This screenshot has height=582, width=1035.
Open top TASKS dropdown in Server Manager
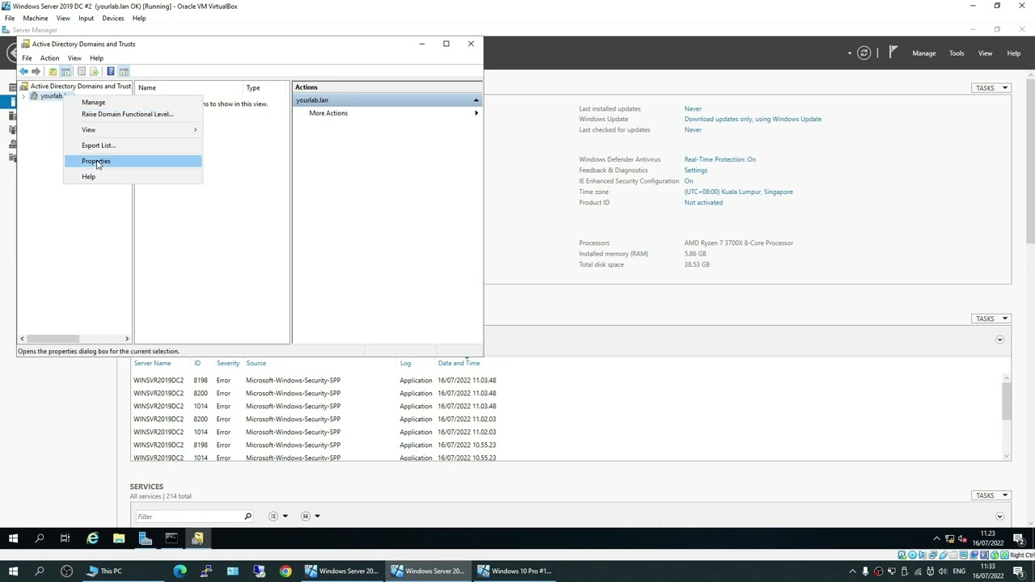tap(991, 88)
